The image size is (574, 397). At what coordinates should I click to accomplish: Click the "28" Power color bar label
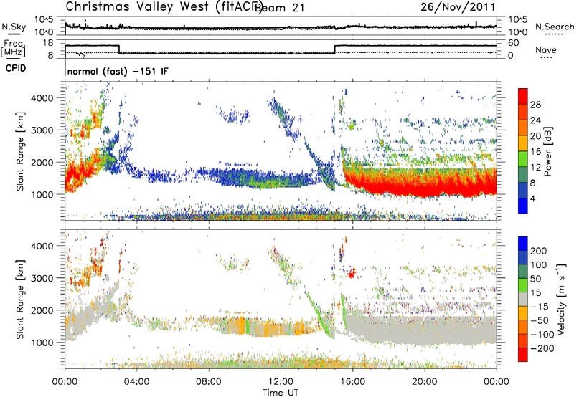coord(535,105)
